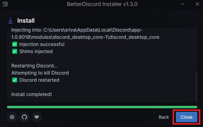
Task: Select the "Attempting to kill Discord" log line
Action: (x=40, y=73)
